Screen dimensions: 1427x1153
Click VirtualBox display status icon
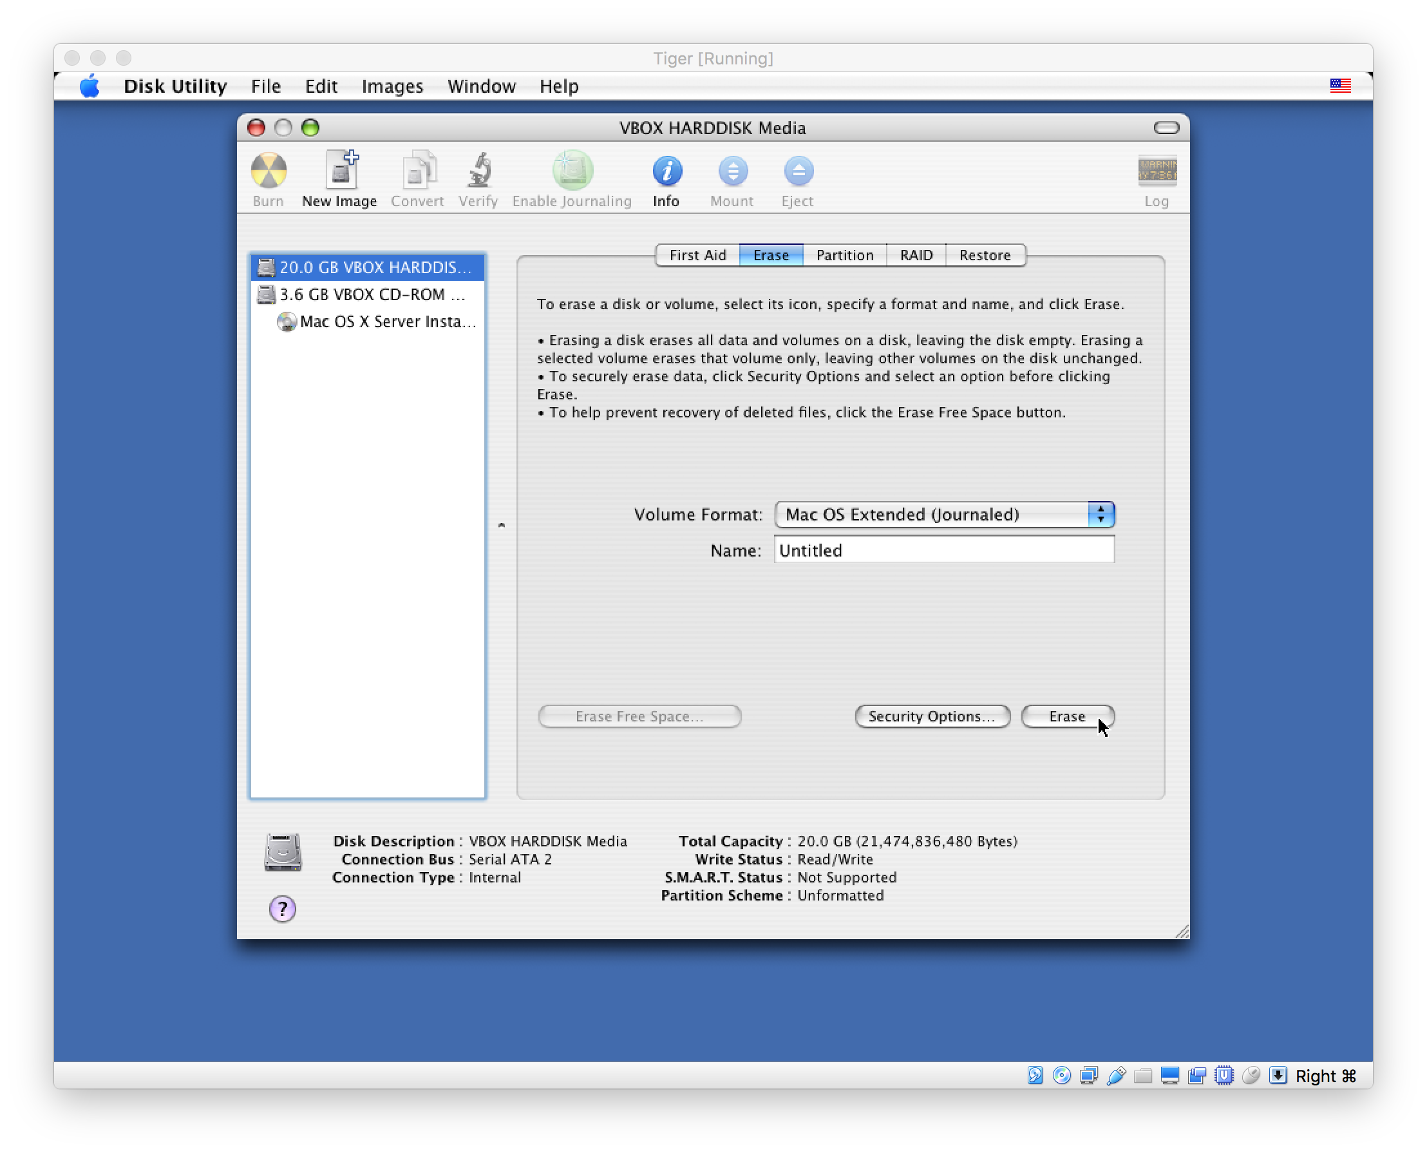pos(1170,1075)
